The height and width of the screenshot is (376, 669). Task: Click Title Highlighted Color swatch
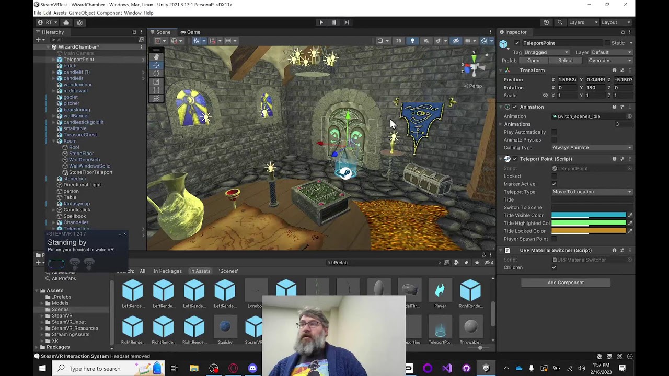pos(589,223)
